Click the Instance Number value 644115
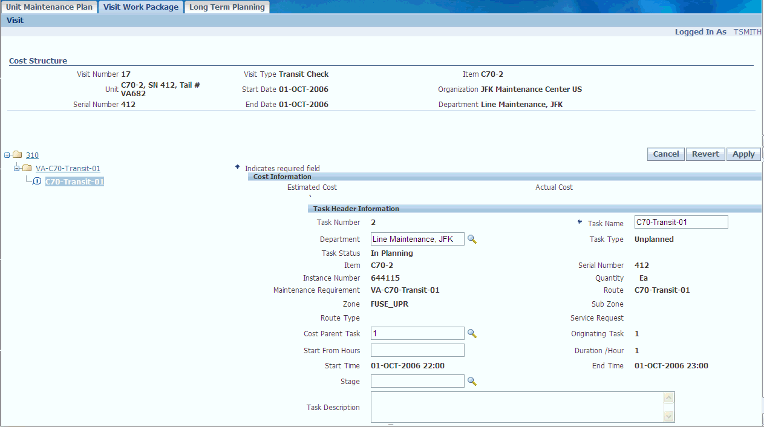Viewport: 764px width, 427px height. (385, 278)
